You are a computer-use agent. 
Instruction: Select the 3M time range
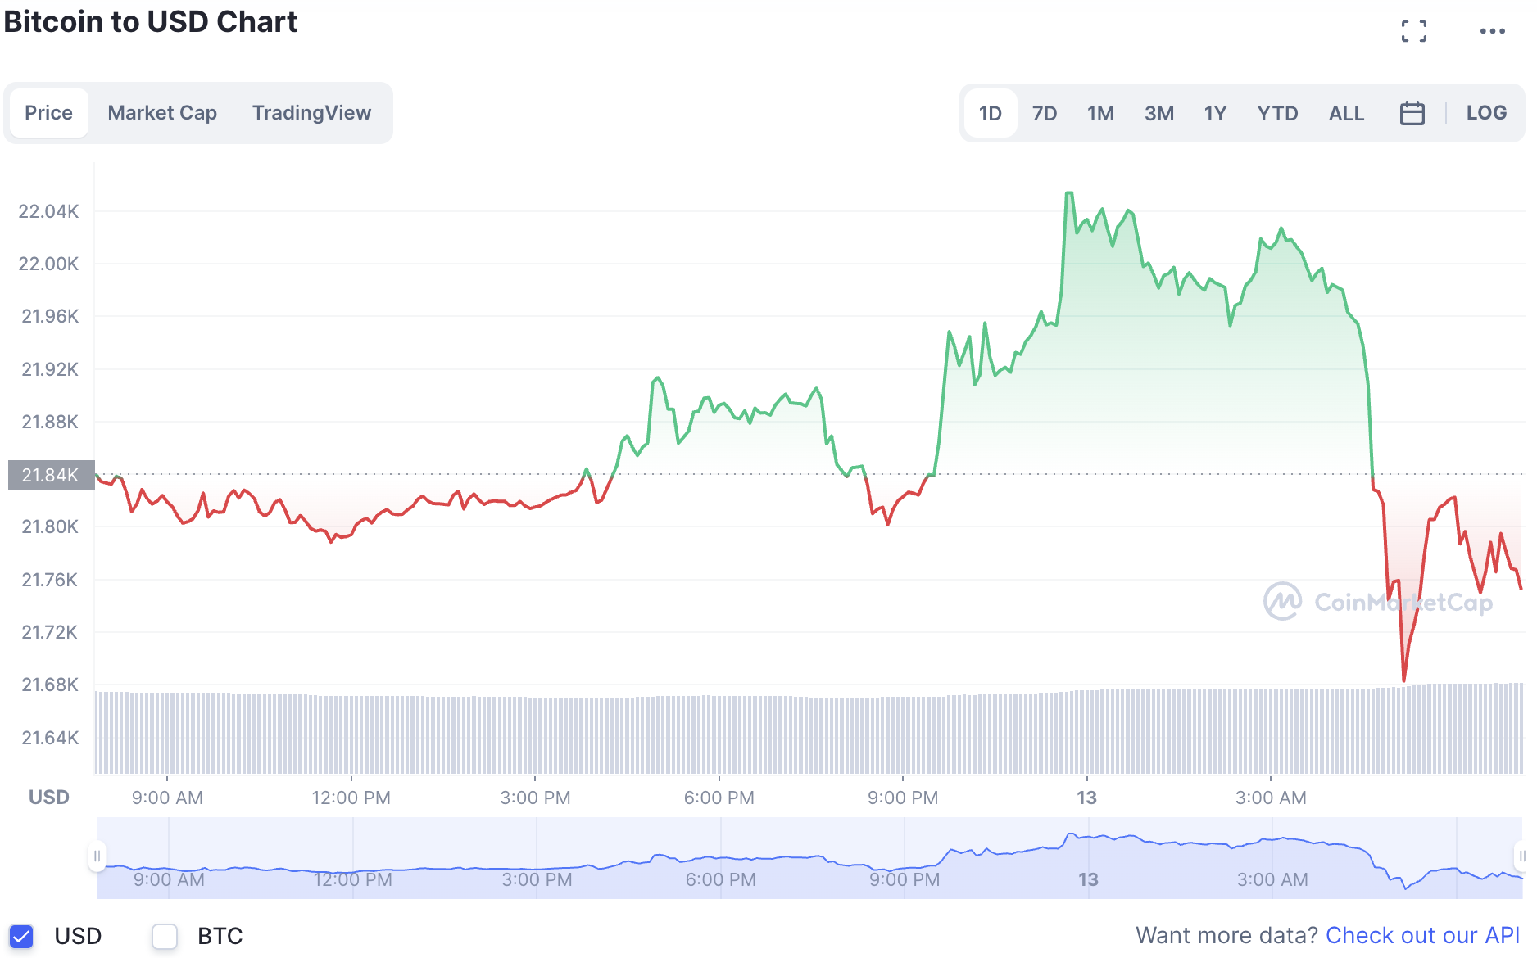(x=1158, y=113)
